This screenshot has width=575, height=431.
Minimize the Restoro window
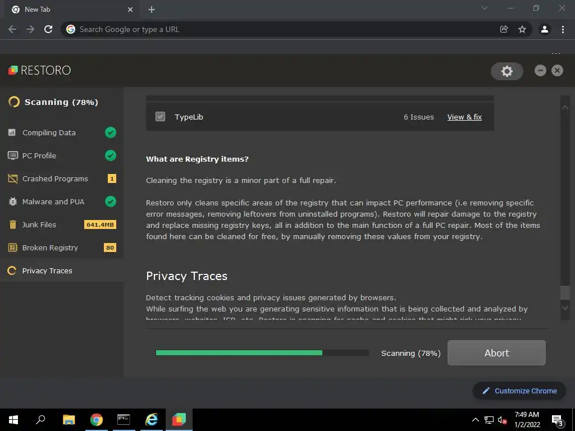pos(540,70)
